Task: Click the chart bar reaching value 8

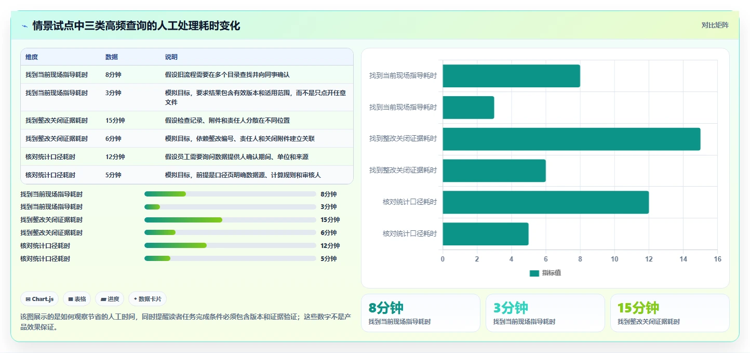Action: pyautogui.click(x=511, y=76)
